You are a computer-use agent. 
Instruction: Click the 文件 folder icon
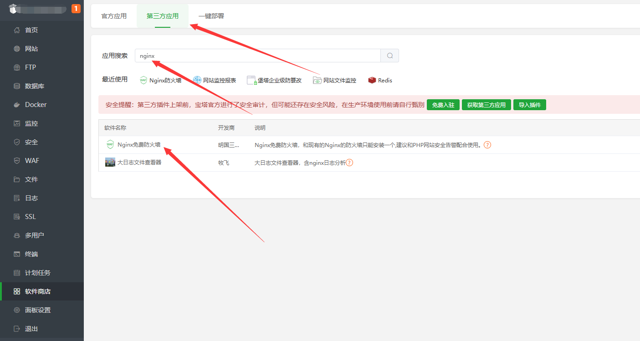[17, 179]
